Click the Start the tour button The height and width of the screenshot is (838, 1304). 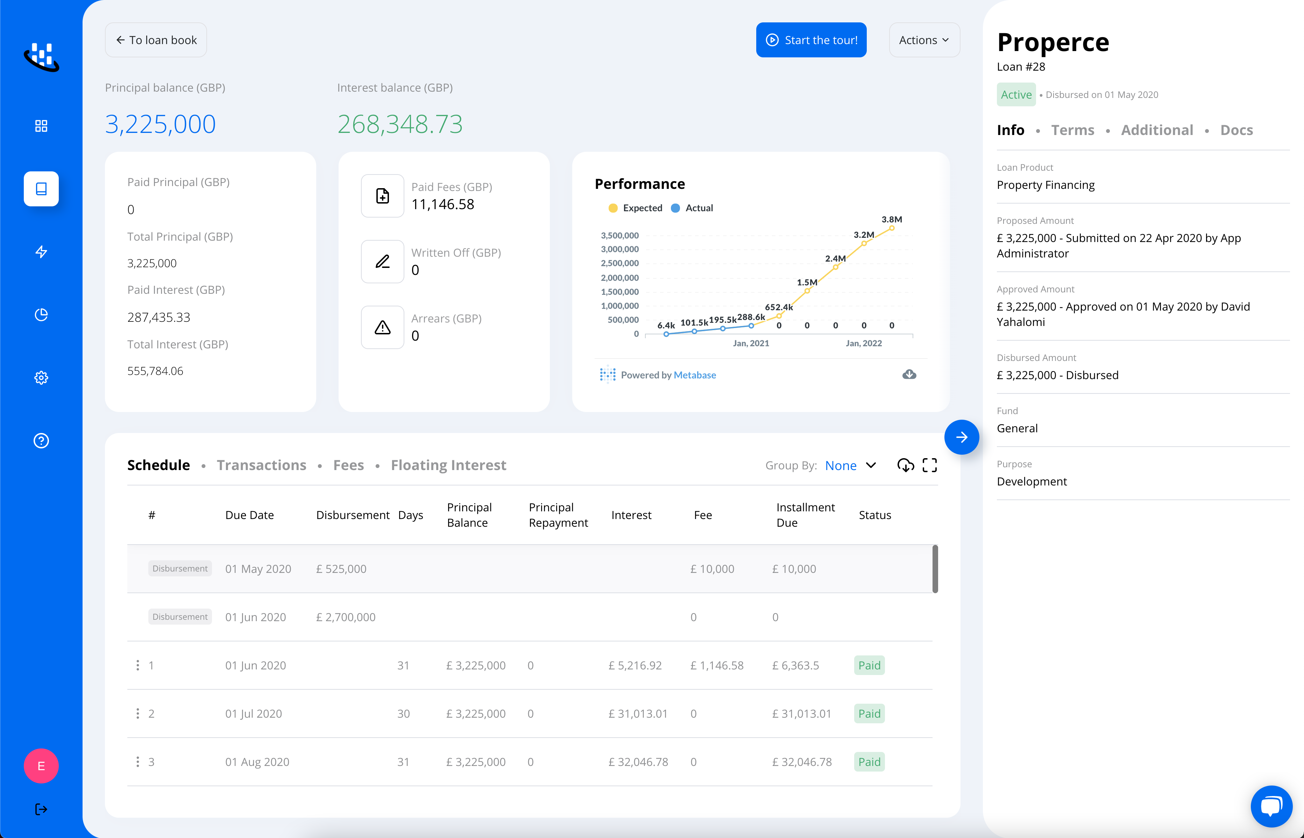click(x=811, y=39)
